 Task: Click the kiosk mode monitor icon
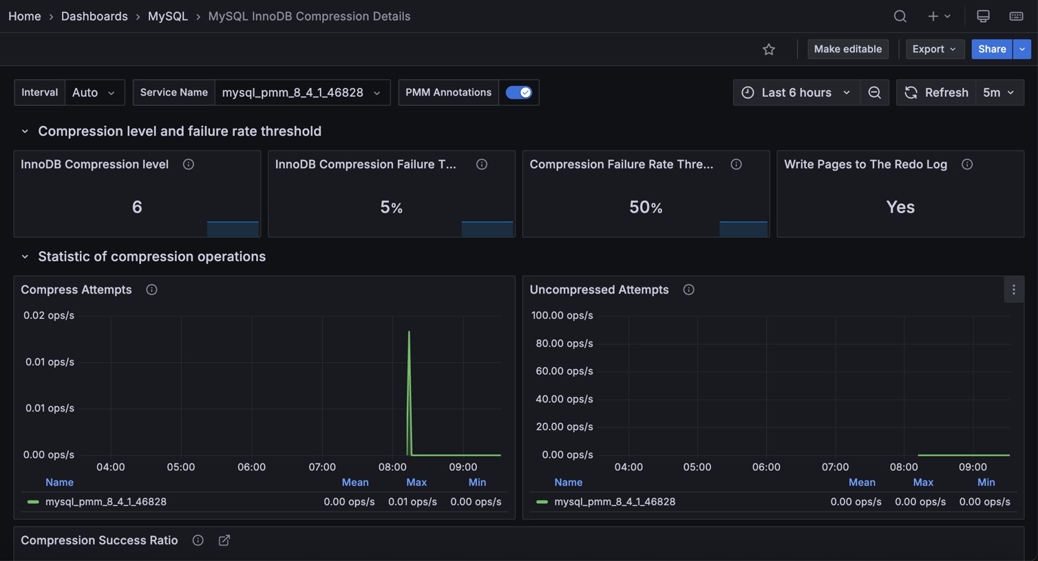983,16
